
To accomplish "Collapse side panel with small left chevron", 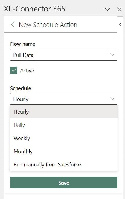I will point(120,24).
